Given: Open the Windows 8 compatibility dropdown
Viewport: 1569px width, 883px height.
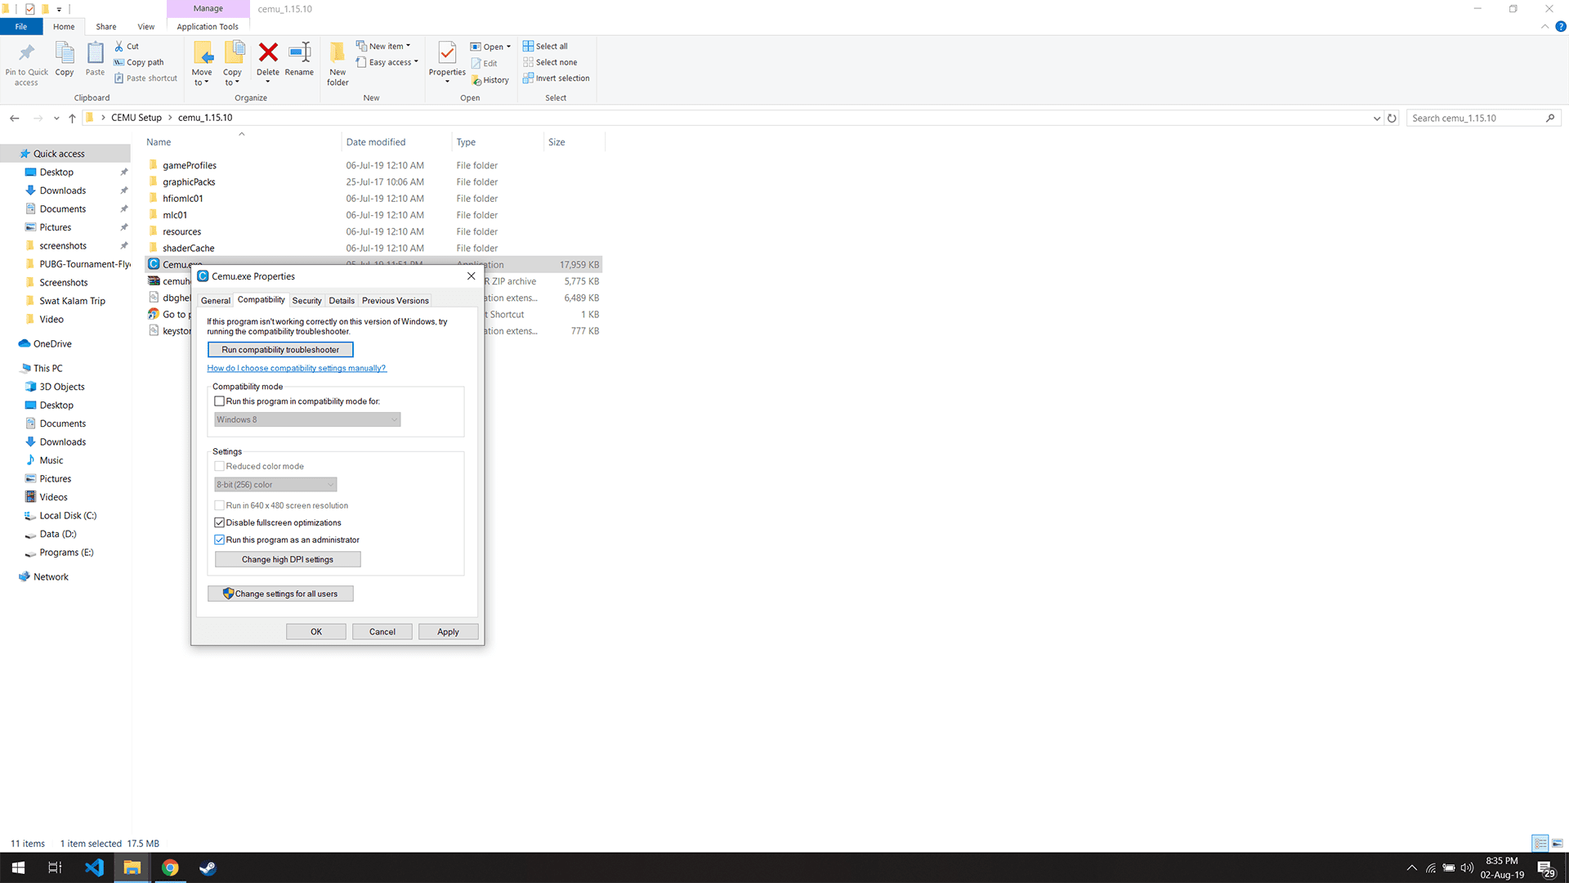Looking at the screenshot, I should click(x=307, y=419).
